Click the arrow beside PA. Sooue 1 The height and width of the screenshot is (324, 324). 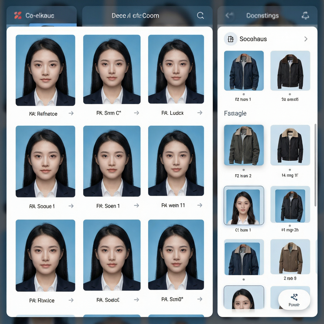(x=71, y=206)
